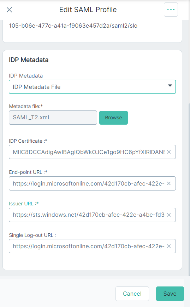
Task: Open the three-dot more options menu
Action: (x=171, y=10)
